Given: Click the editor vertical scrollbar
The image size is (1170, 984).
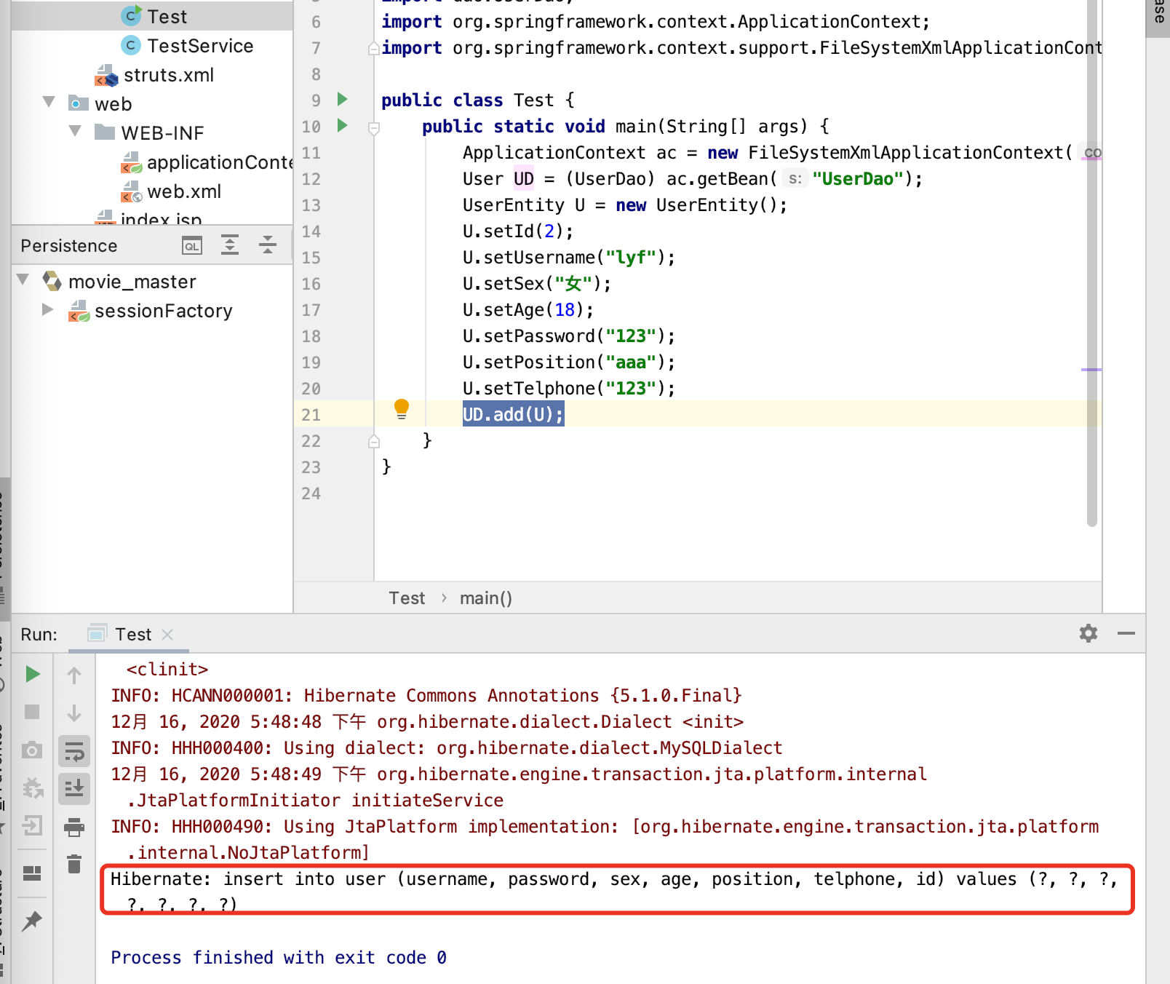Looking at the screenshot, I should (x=1091, y=263).
